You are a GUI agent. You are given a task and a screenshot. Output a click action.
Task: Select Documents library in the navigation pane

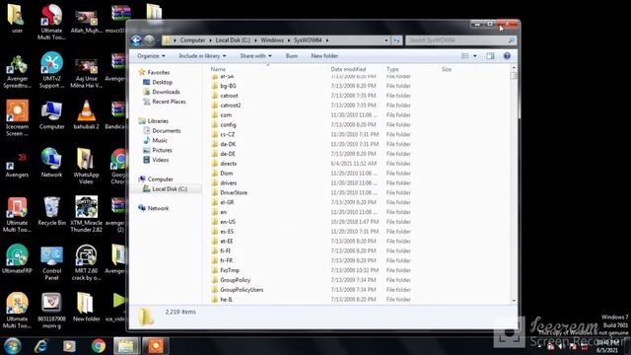tap(162, 131)
